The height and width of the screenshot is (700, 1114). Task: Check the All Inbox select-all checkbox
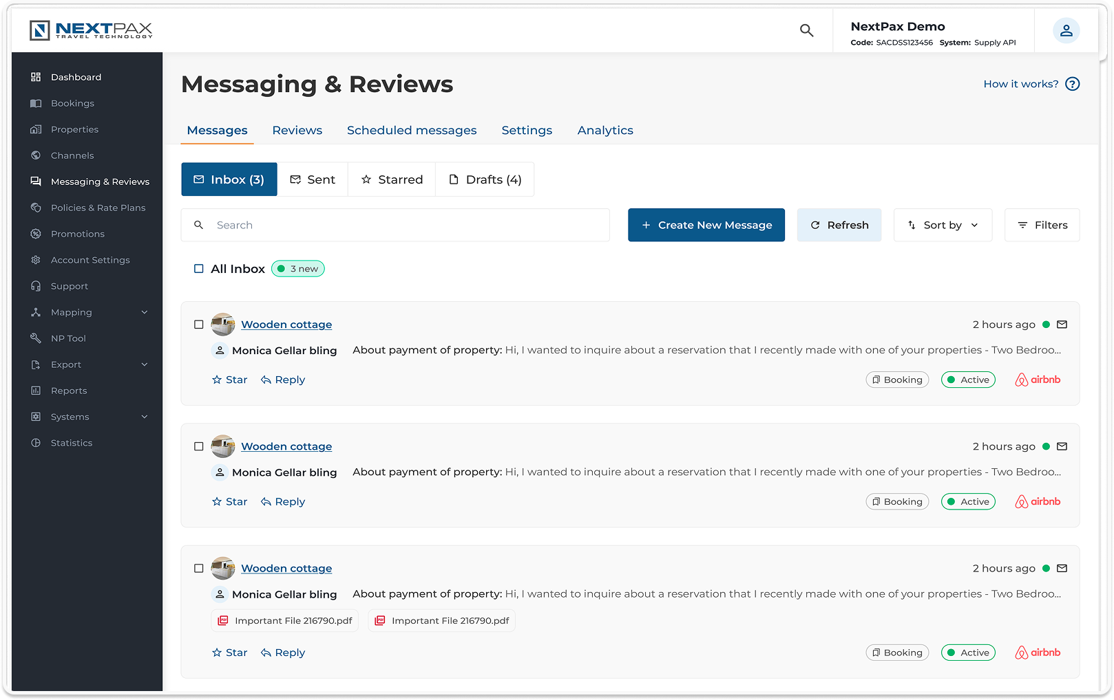pyautogui.click(x=198, y=268)
